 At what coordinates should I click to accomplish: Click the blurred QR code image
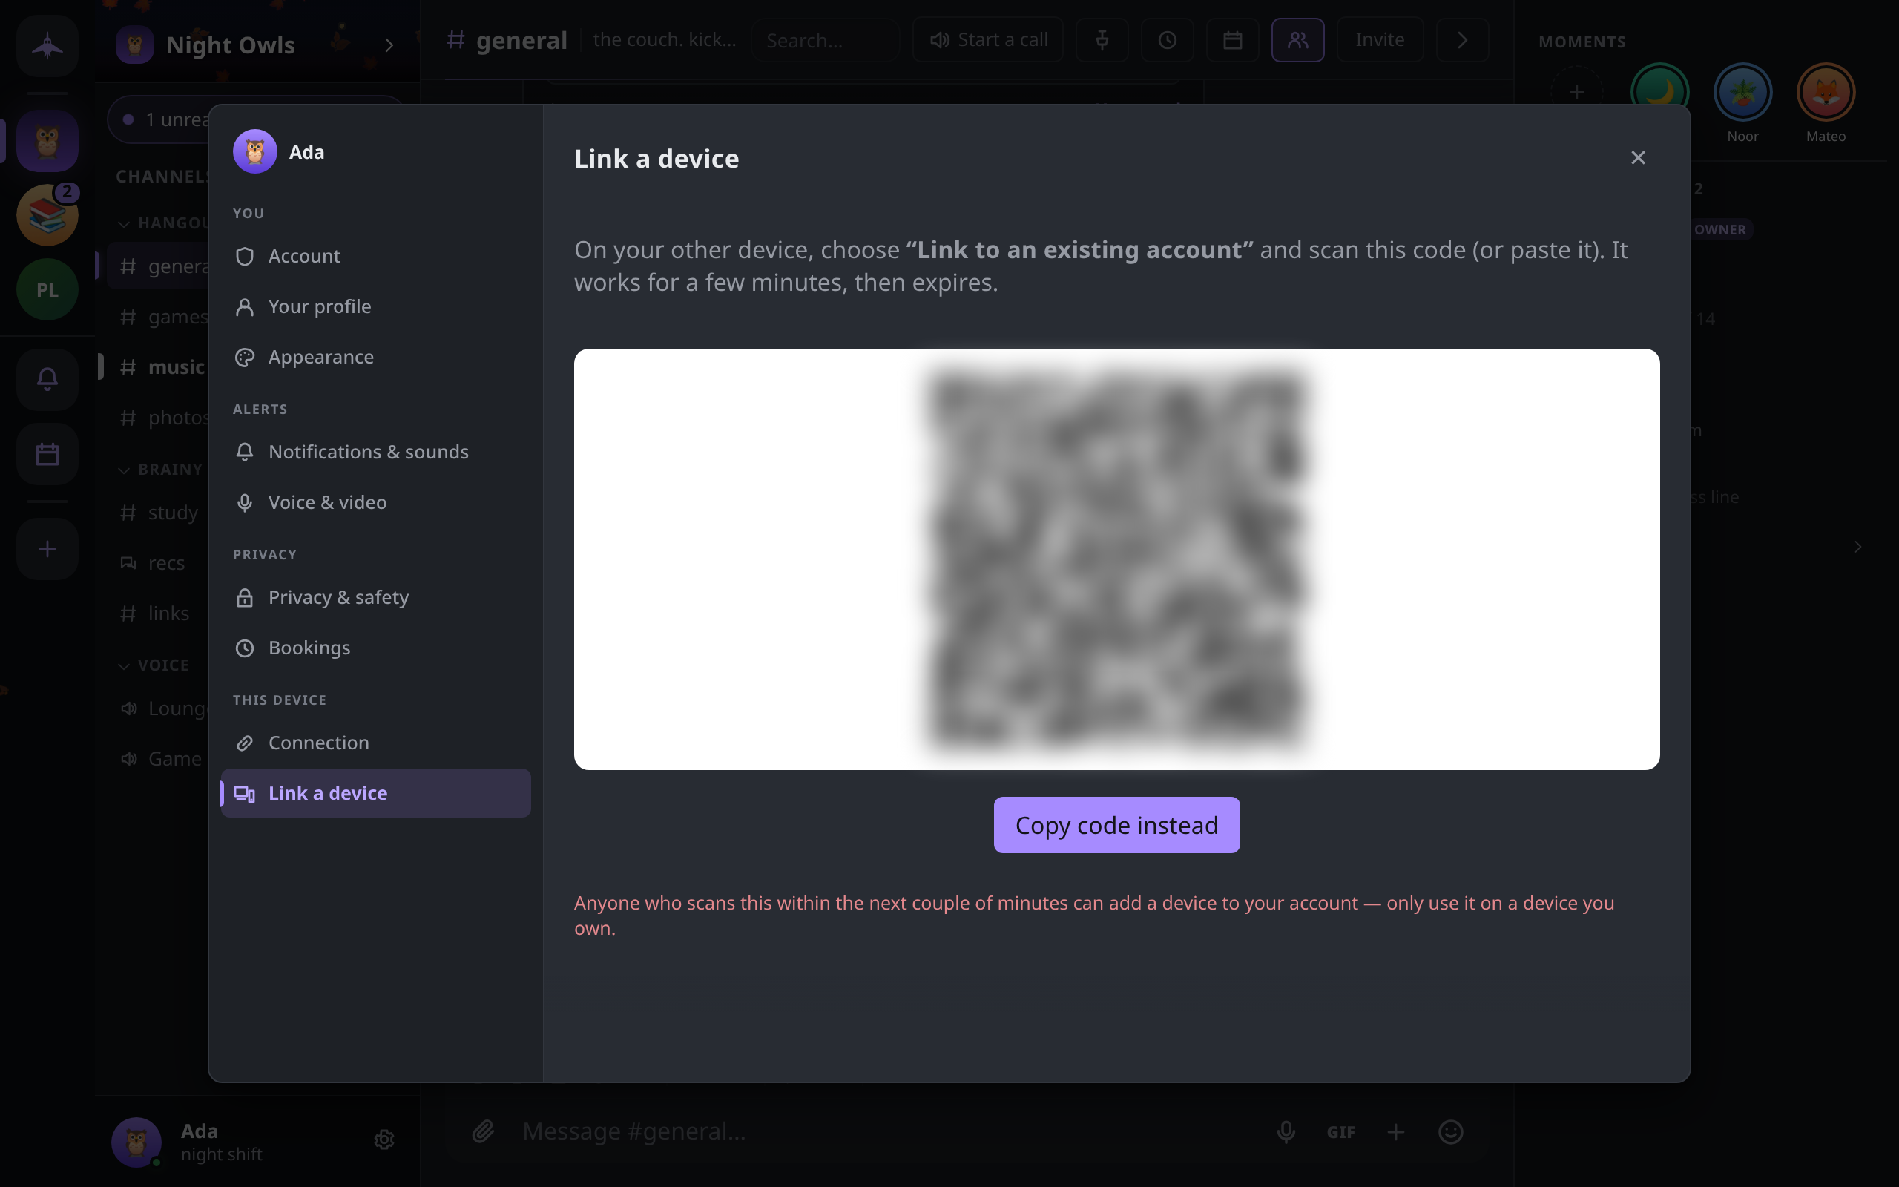tap(1116, 559)
